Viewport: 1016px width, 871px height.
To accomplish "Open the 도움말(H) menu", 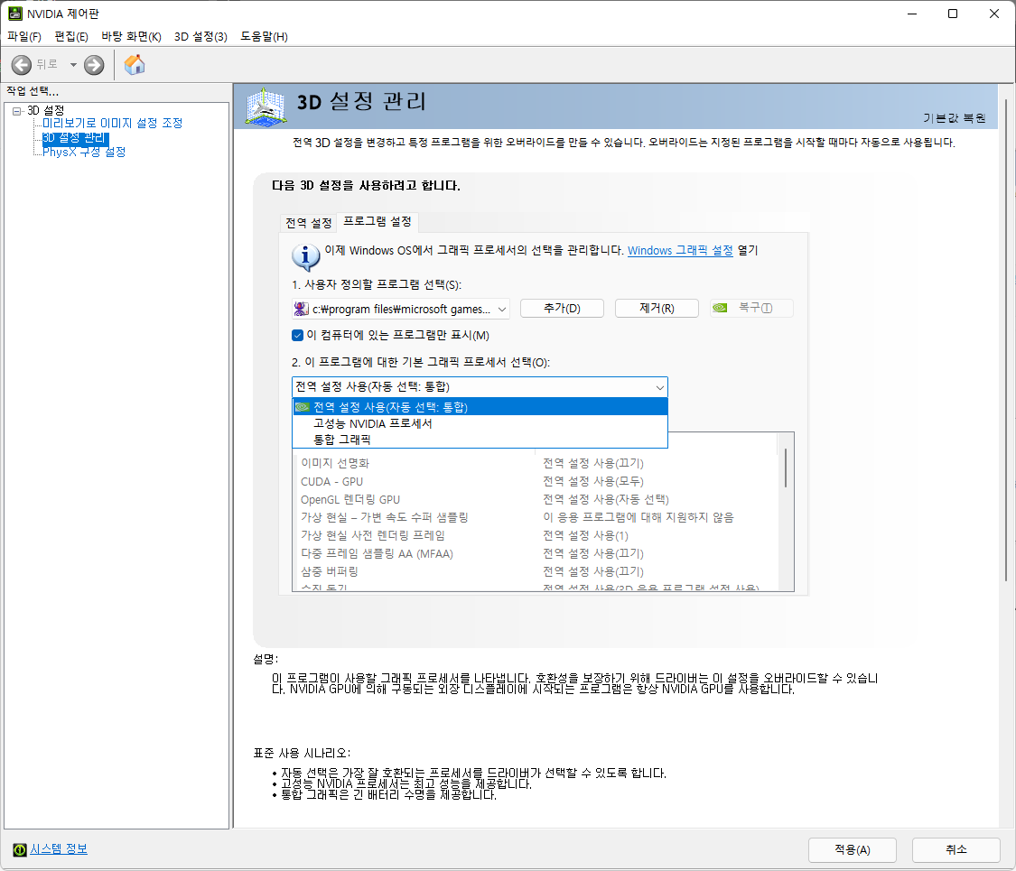I will click(264, 37).
